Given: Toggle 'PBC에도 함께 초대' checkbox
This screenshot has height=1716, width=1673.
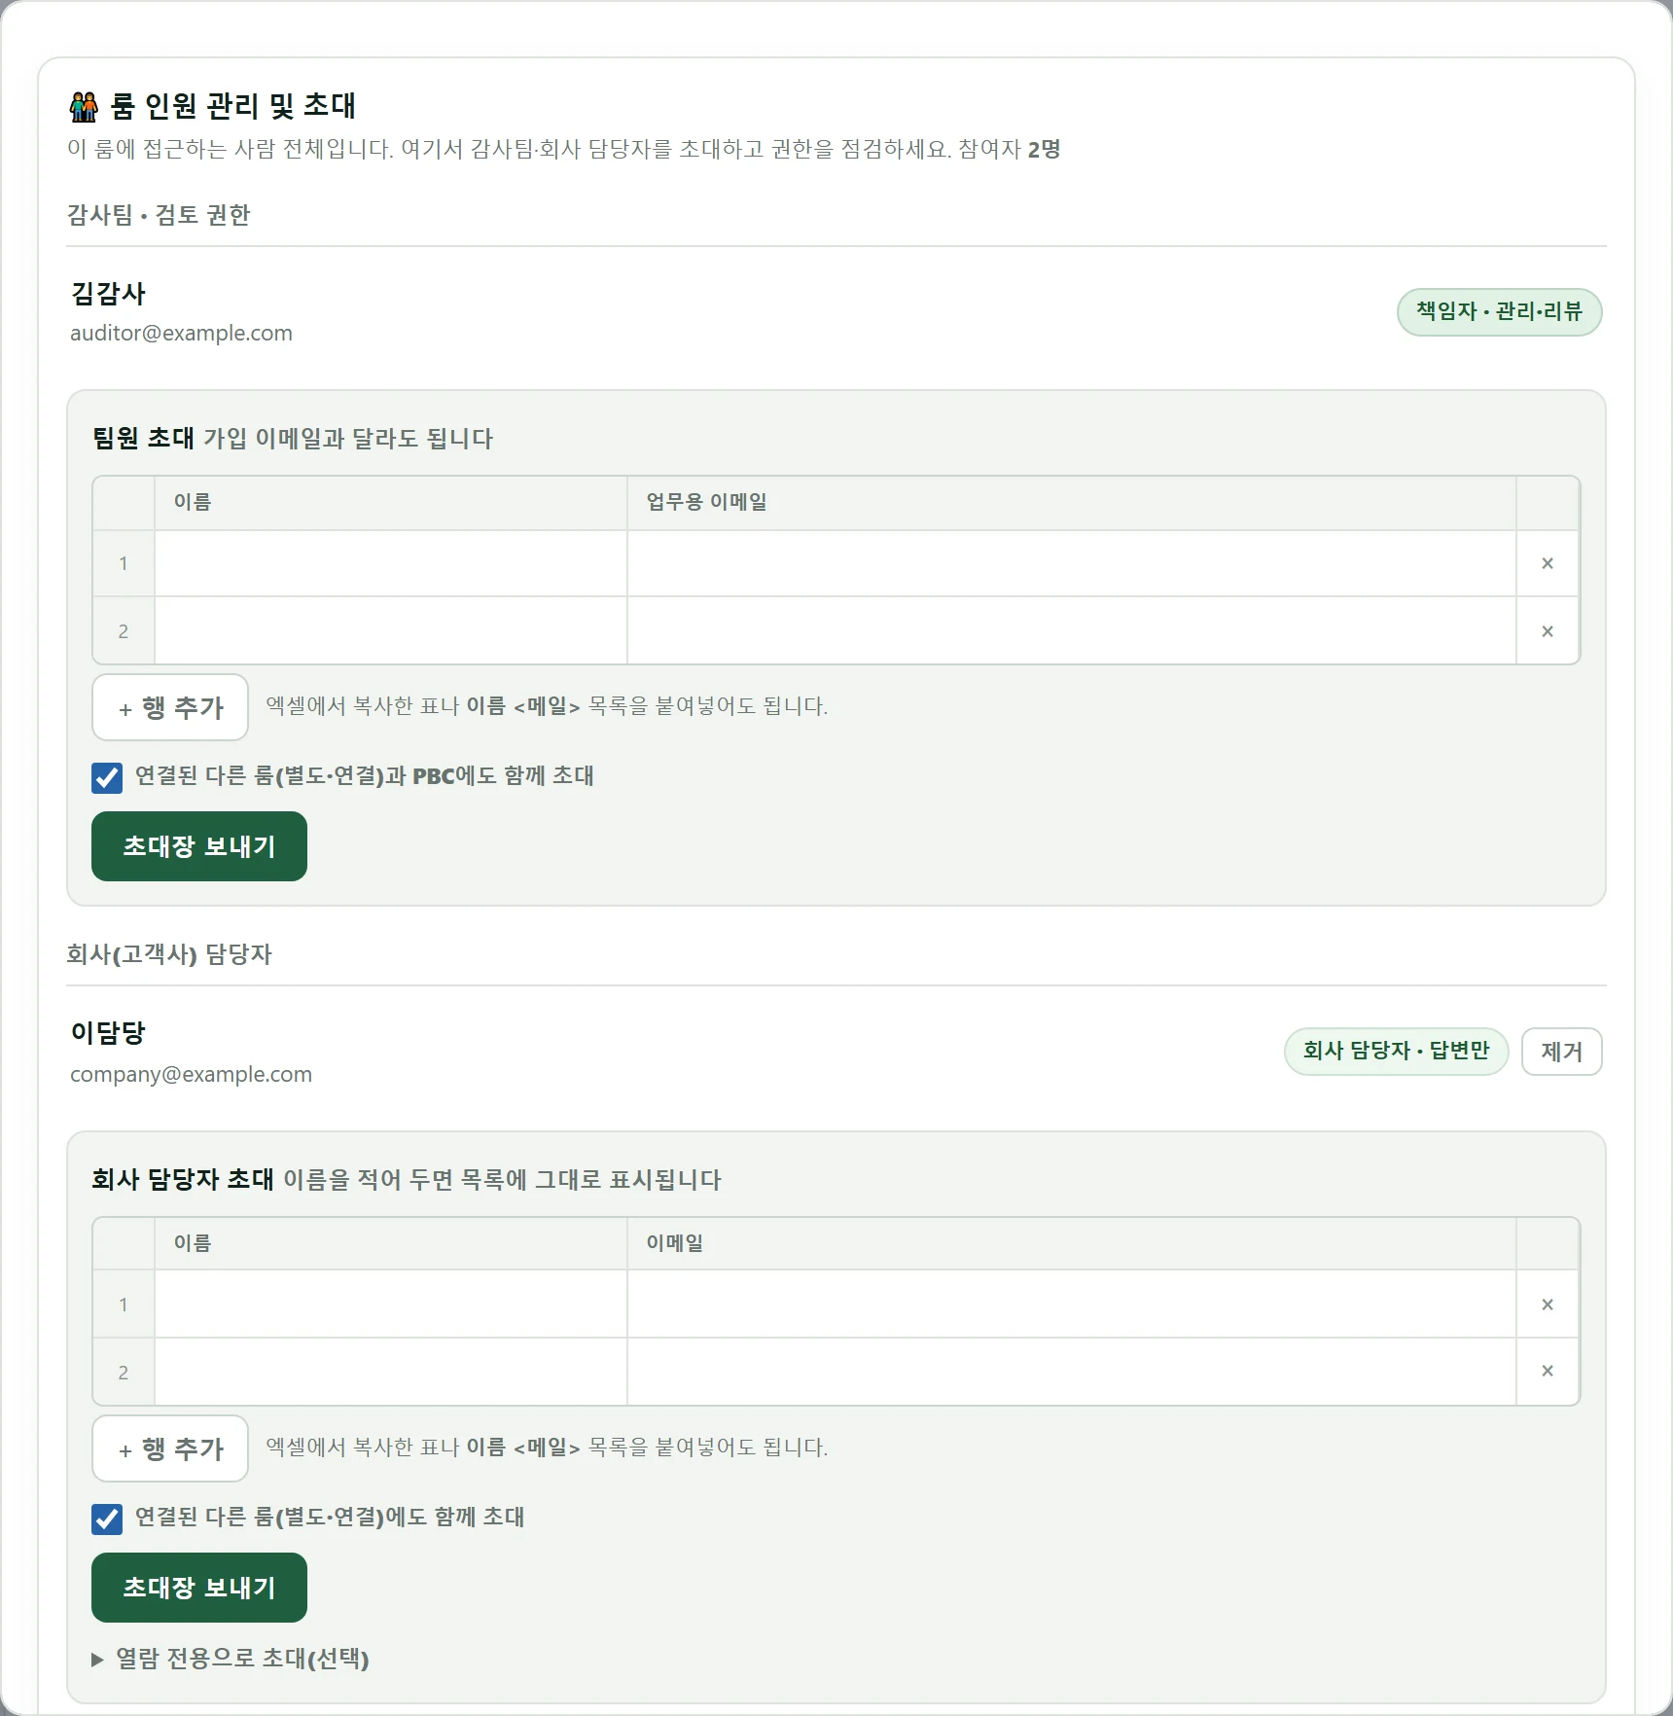Looking at the screenshot, I should (107, 777).
